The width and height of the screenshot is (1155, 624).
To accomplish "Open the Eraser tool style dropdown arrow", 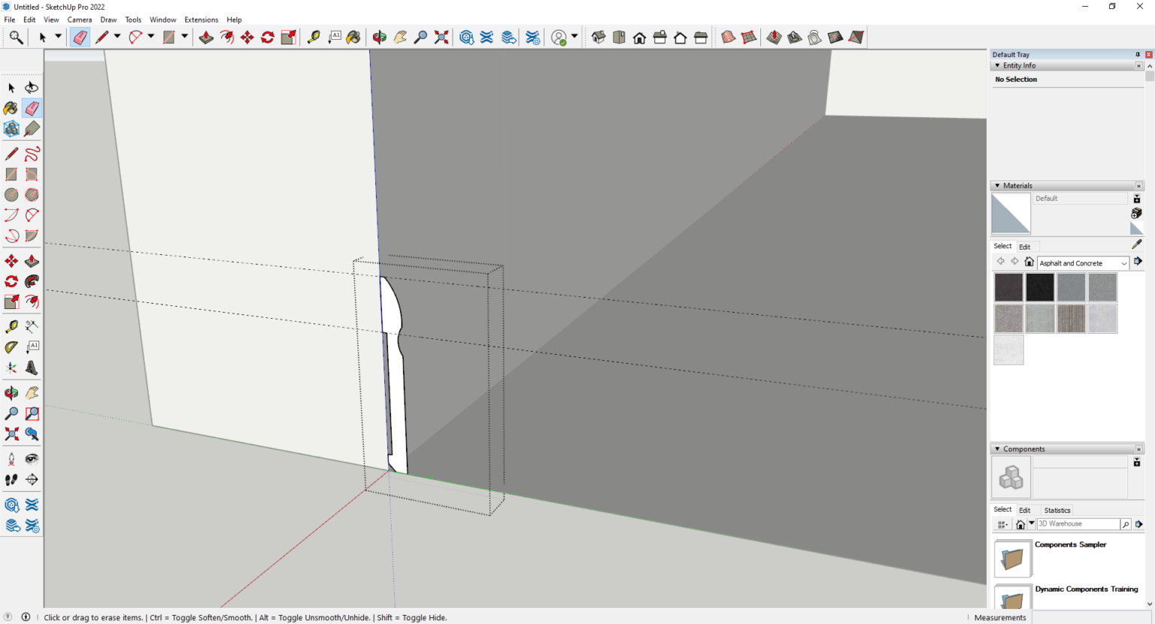I will [117, 36].
